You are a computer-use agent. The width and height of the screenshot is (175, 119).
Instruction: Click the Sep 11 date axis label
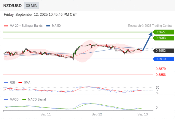tap(46, 114)
